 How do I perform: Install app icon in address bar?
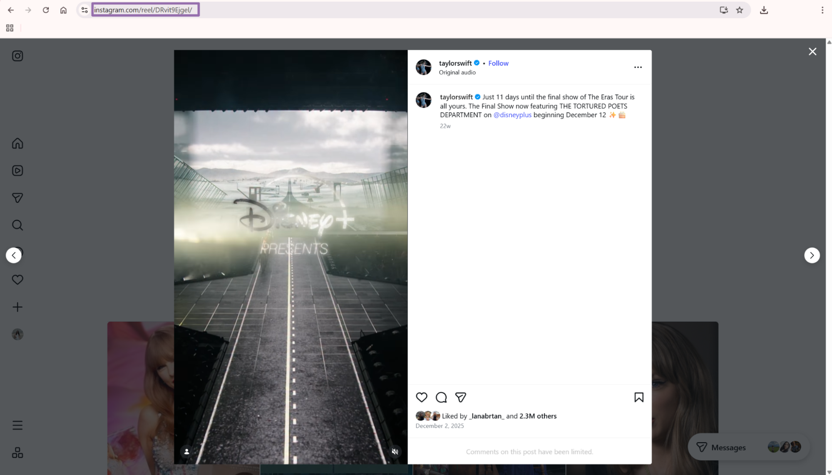724,10
